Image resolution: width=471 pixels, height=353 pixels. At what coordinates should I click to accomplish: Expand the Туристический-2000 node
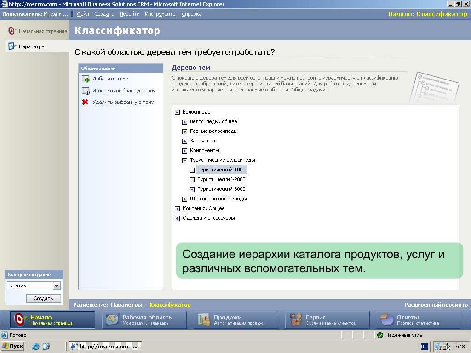click(192, 180)
